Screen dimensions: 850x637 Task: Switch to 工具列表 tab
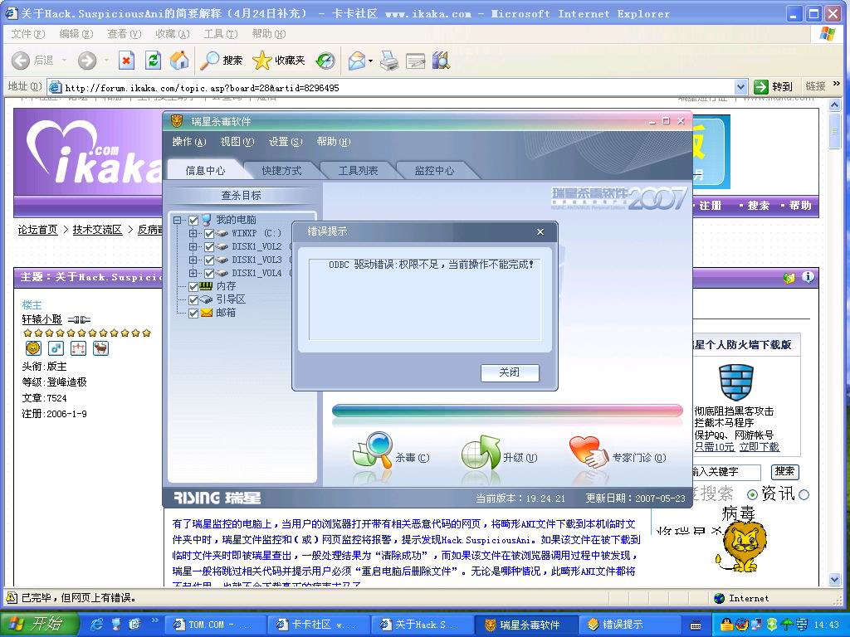tap(358, 171)
